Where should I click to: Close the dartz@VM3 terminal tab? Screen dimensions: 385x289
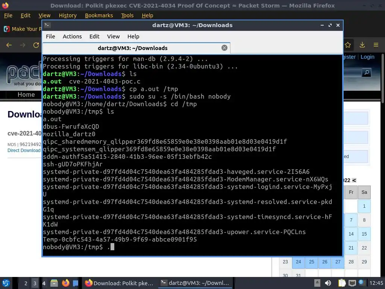pos(224,48)
